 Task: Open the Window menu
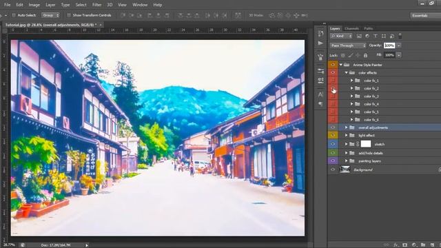140,5
